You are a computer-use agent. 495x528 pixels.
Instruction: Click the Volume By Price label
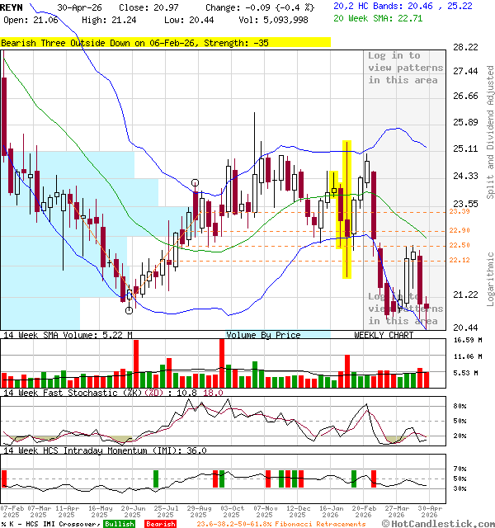coord(264,335)
